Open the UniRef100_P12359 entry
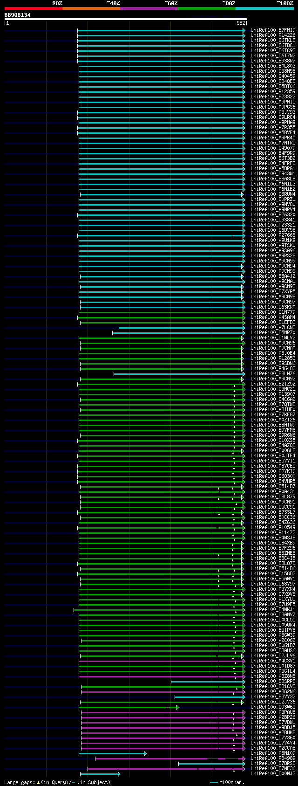This screenshot has width=298, height=786. 273,91
